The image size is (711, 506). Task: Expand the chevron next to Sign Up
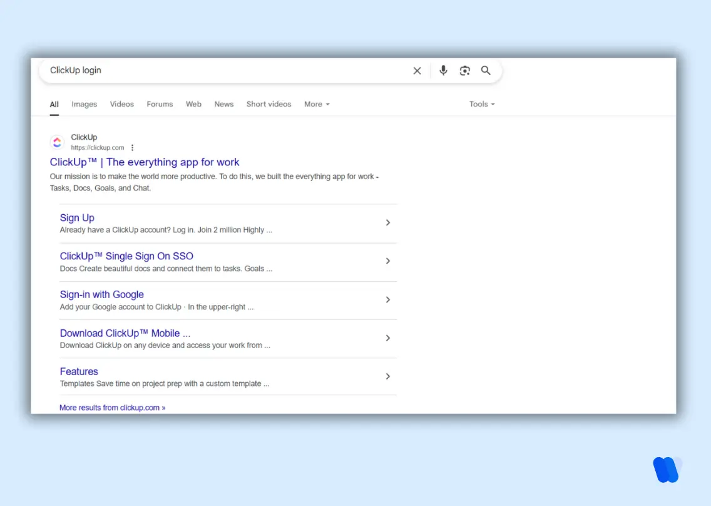[387, 222]
